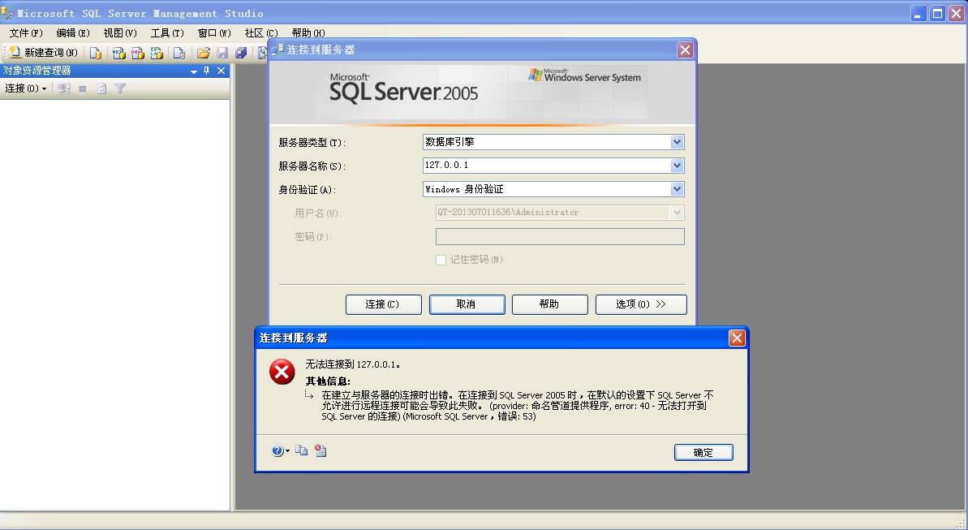The image size is (968, 530).
Task: Click the Save floppy disk icon
Action: (x=222, y=53)
